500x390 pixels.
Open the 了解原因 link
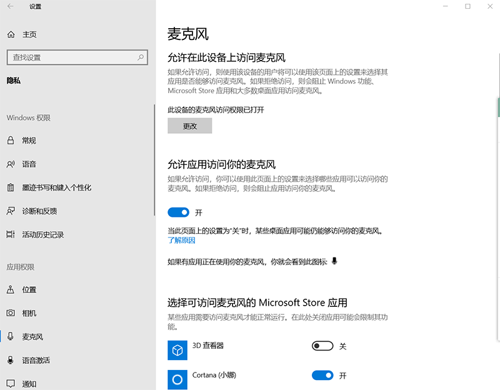[181, 240]
